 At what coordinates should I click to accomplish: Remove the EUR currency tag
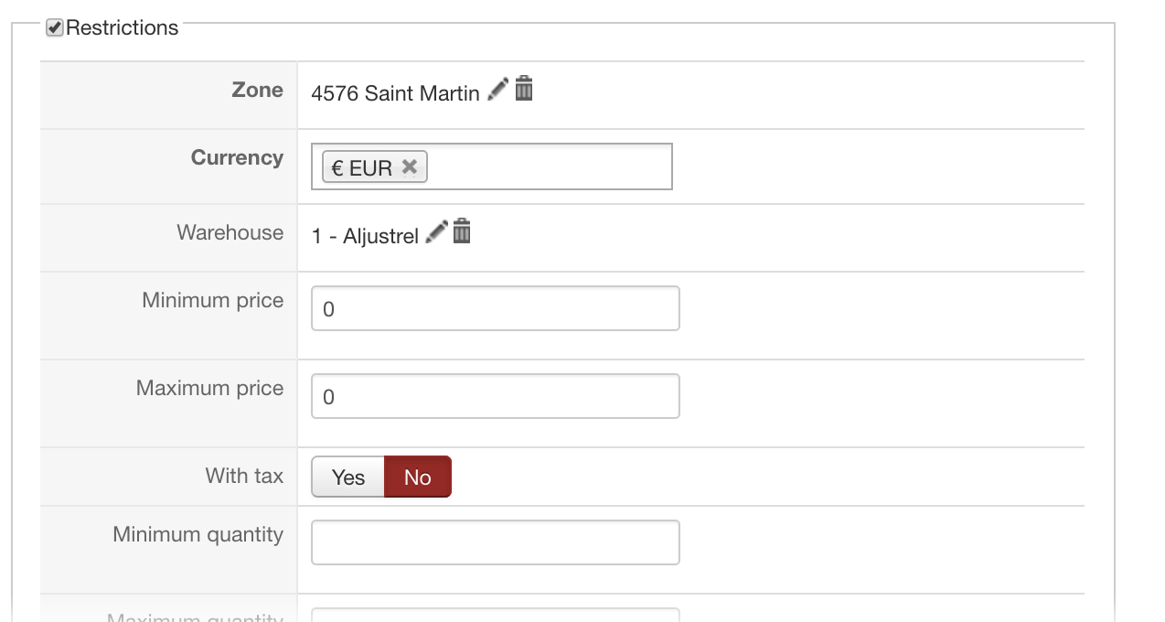410,166
